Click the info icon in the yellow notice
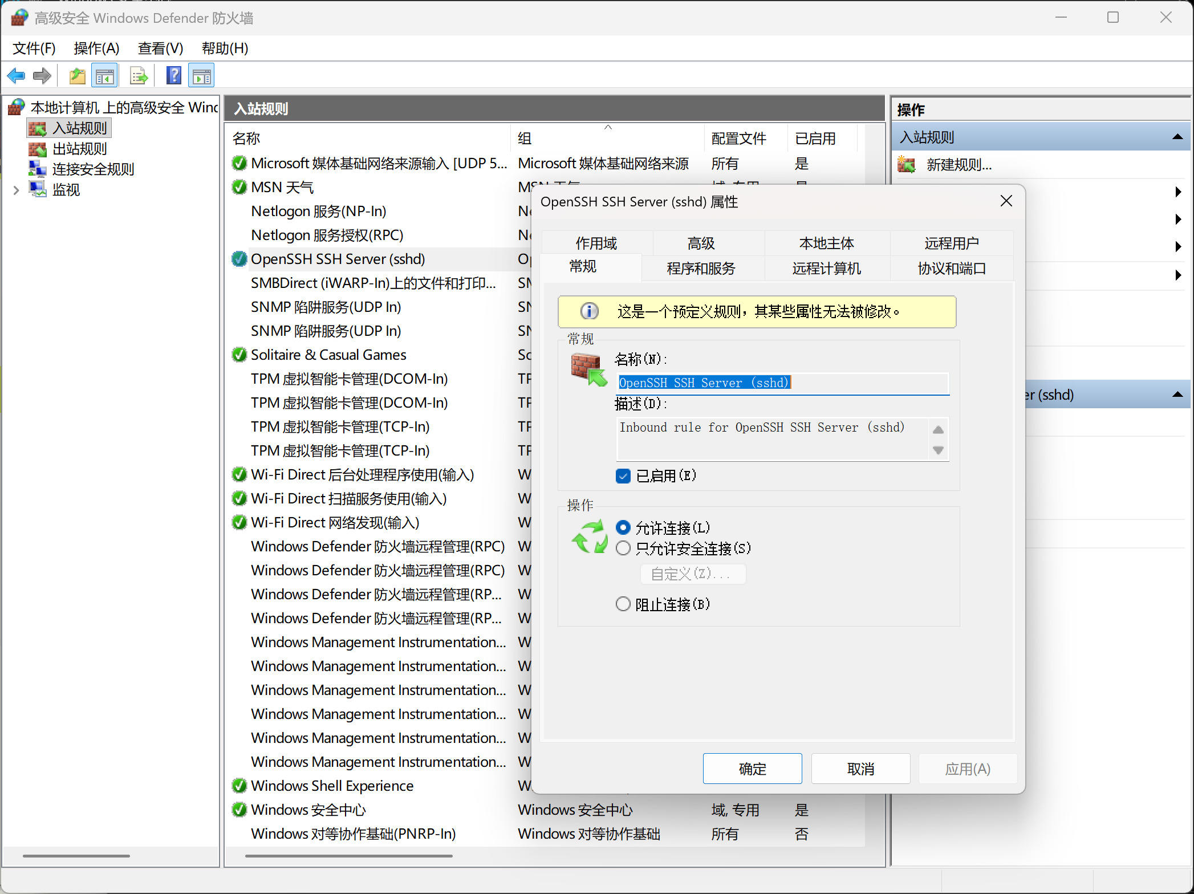This screenshot has width=1194, height=894. [x=589, y=311]
